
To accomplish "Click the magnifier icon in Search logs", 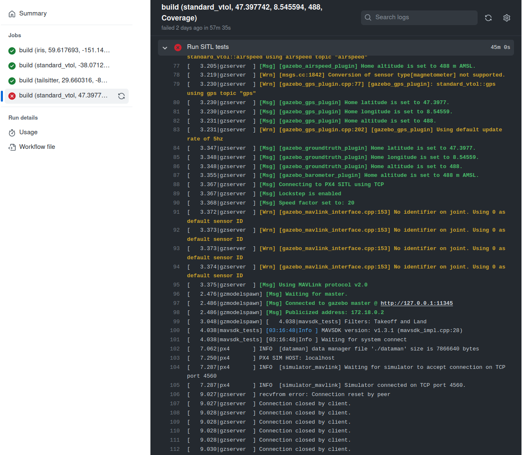I will (x=368, y=18).
